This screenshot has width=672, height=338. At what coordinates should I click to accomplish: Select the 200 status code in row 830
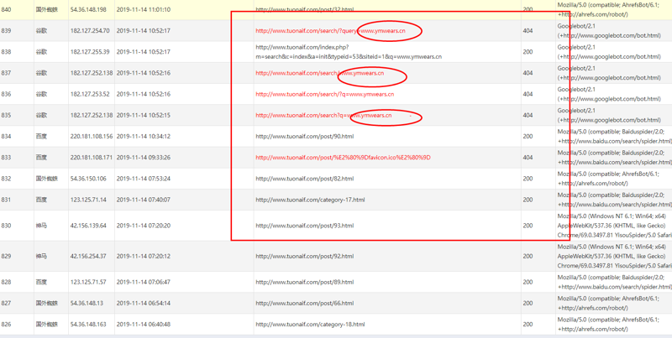(528, 226)
